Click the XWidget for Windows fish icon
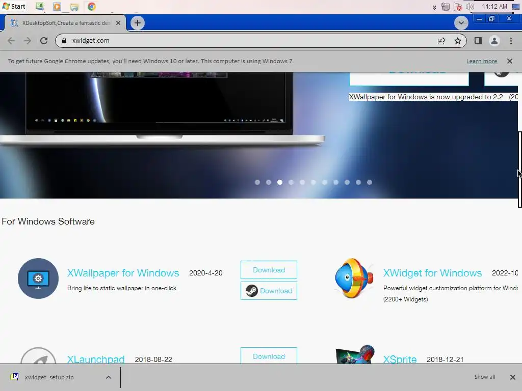This screenshot has height=391, width=522. coord(354,278)
